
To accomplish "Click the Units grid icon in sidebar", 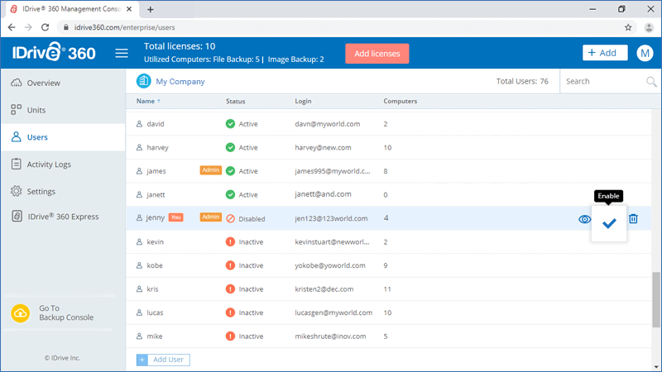I will (16, 110).
